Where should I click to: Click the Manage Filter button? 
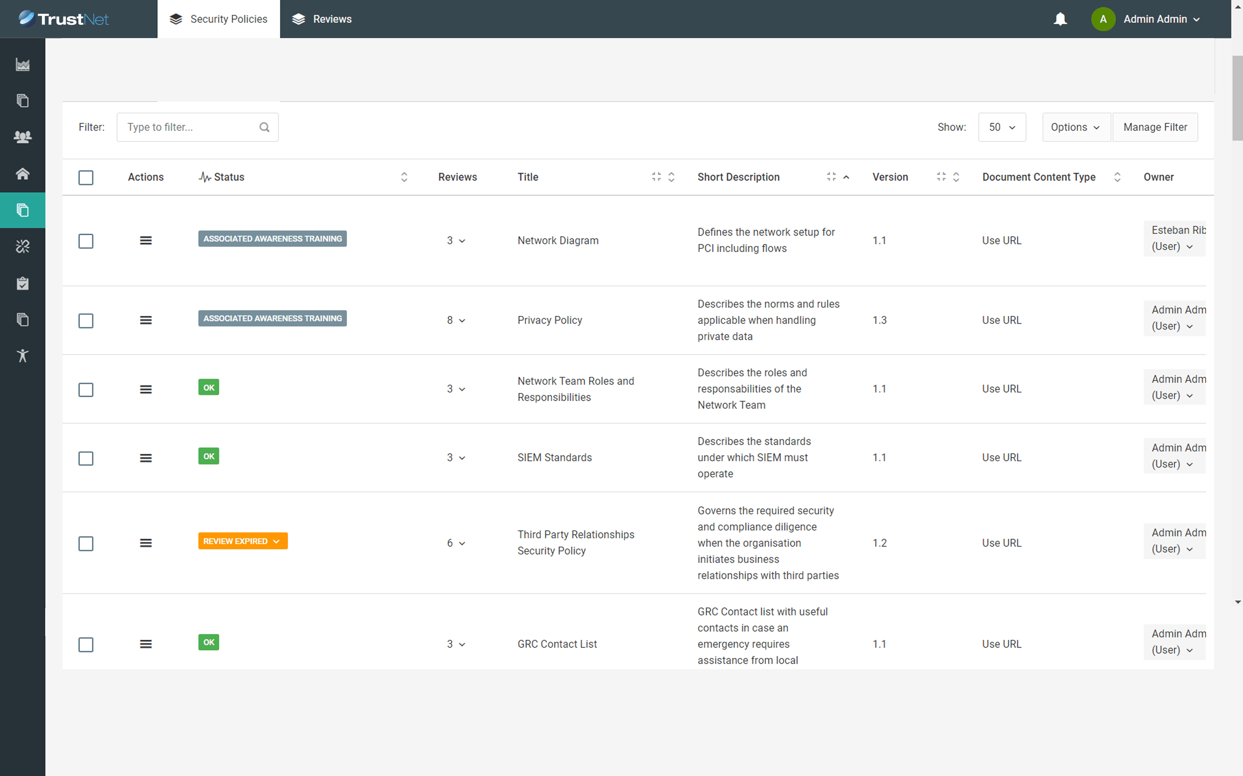(1155, 127)
